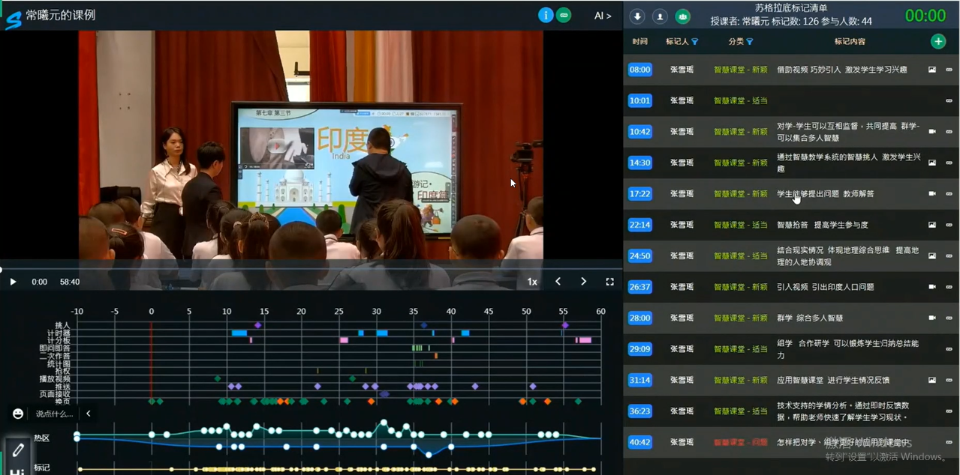Open image attachment of 08:00 marker
Screen dimensions: 960x475
pos(932,70)
